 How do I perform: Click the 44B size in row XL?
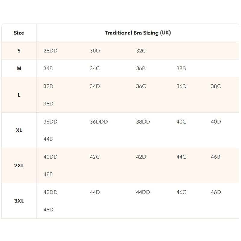(48, 139)
